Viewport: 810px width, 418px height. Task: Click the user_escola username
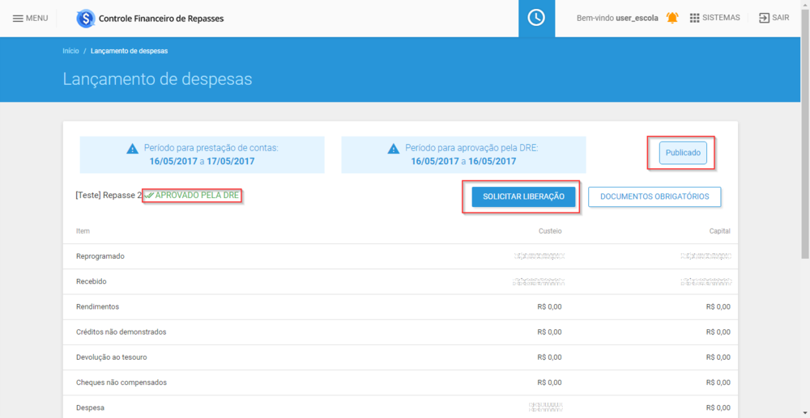[x=637, y=19]
